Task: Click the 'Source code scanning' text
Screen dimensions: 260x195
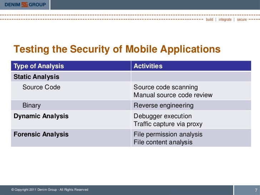Action: 166,87
